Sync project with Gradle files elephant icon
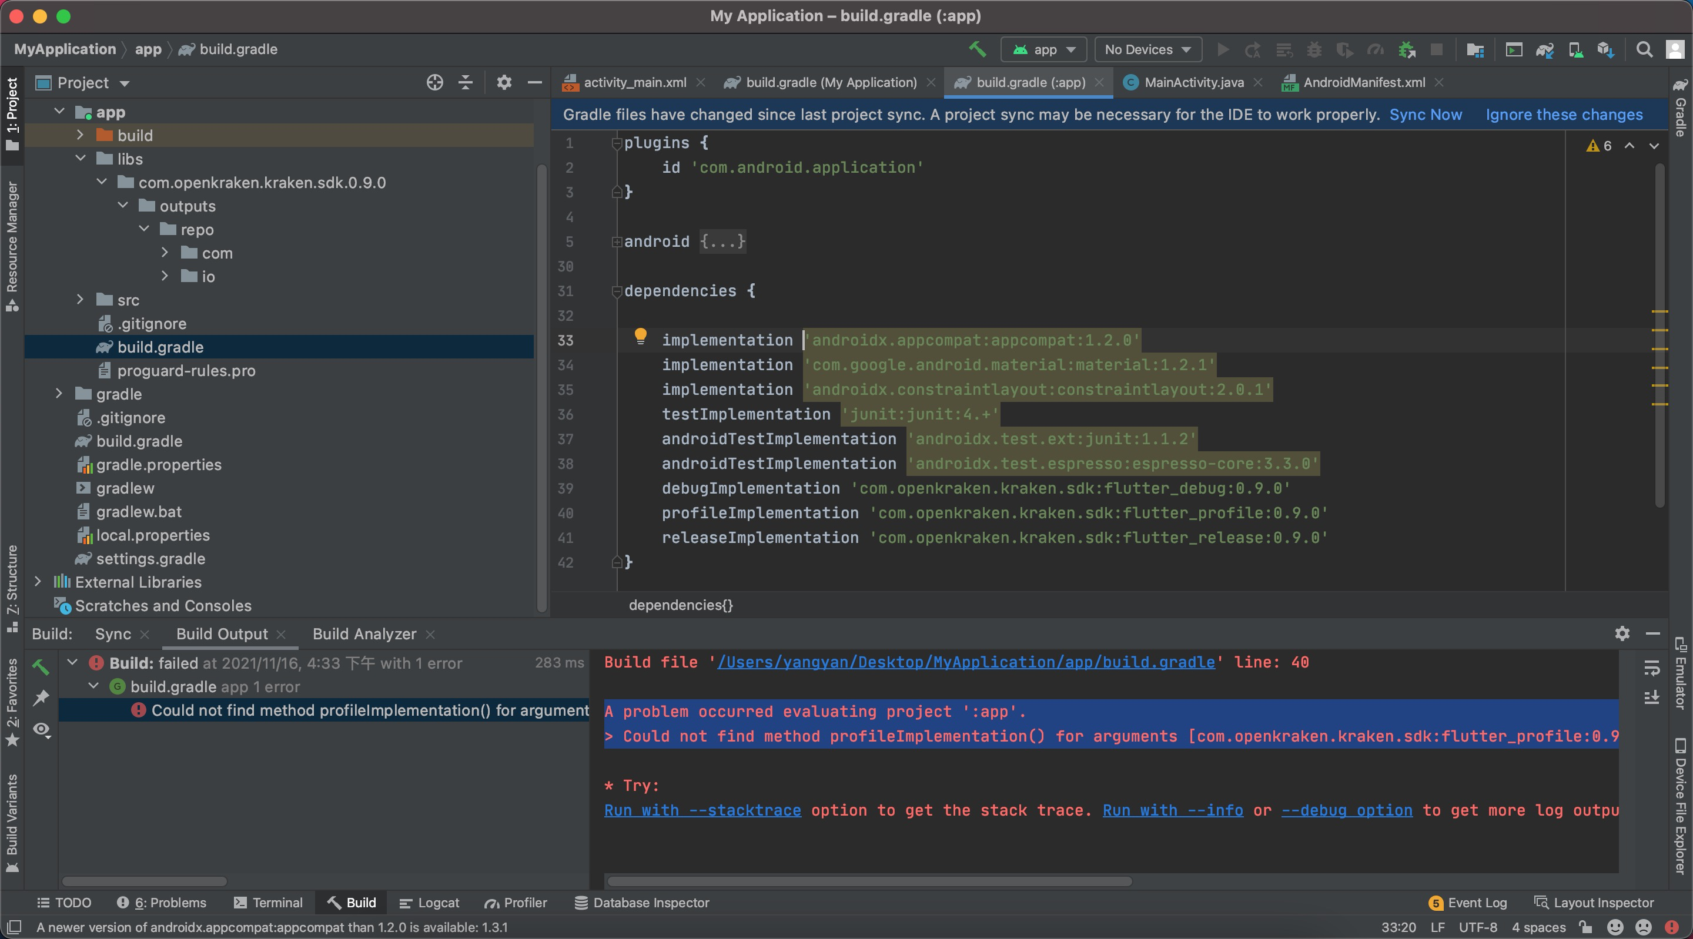1693x939 pixels. [1544, 49]
